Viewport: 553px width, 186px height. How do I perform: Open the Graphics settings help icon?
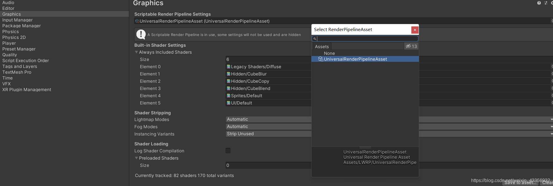pos(539,3)
